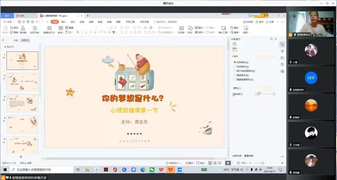Click the Print icon in quick access toolbar
The height and width of the screenshot is (180, 337).
point(28,22)
